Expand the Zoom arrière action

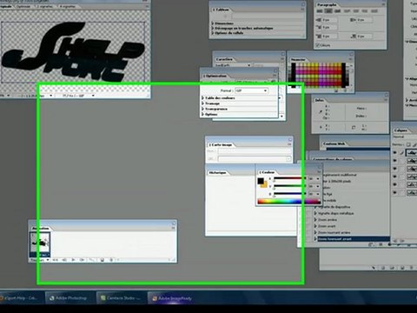click(315, 220)
